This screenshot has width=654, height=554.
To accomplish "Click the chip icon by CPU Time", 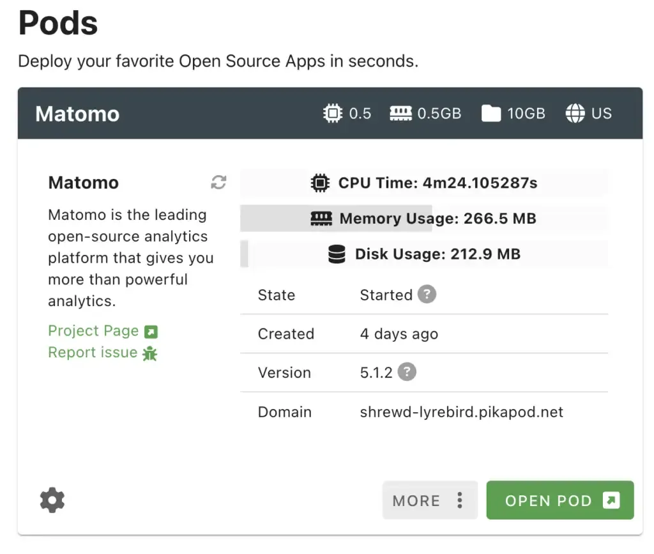I will coord(320,183).
